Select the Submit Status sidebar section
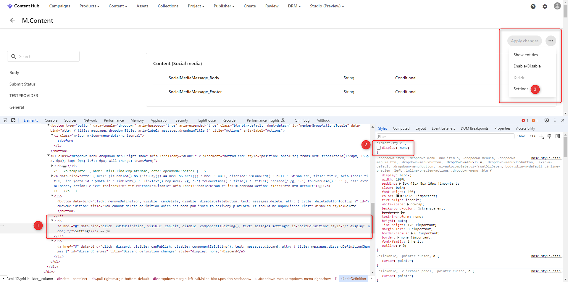 click(22, 84)
